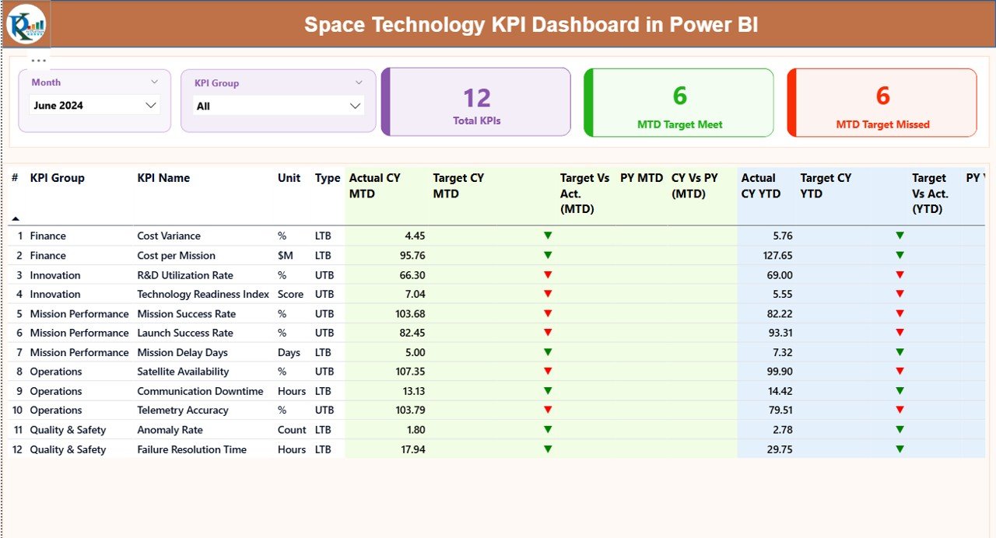The image size is (996, 538).
Task: Click green YTD triangle for Anomaly Rate
Action: pyautogui.click(x=900, y=430)
